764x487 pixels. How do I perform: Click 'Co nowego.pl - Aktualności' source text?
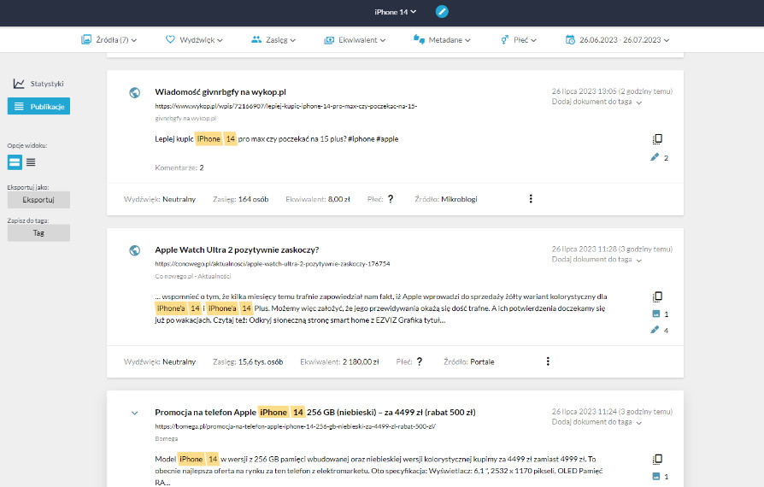193,276
